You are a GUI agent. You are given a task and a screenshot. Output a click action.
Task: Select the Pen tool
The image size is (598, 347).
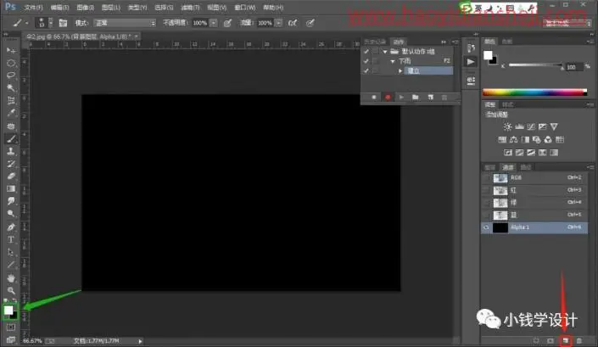[11, 227]
